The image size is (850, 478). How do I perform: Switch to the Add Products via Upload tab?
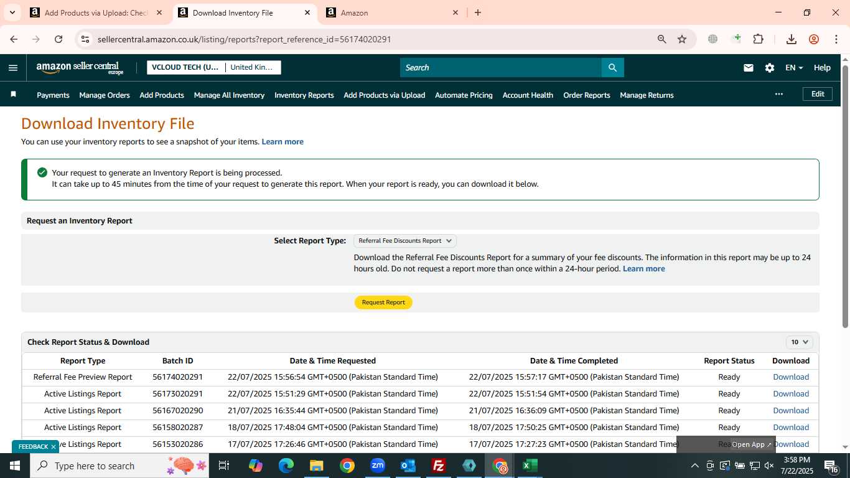[x=96, y=12]
